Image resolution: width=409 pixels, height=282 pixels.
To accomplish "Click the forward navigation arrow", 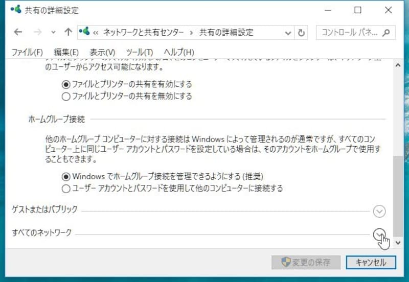I will click(38, 32).
